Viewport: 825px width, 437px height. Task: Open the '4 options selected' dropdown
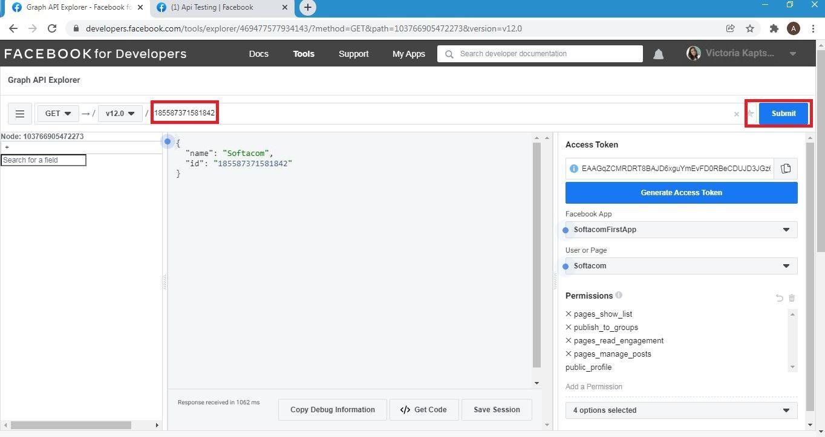pos(681,410)
